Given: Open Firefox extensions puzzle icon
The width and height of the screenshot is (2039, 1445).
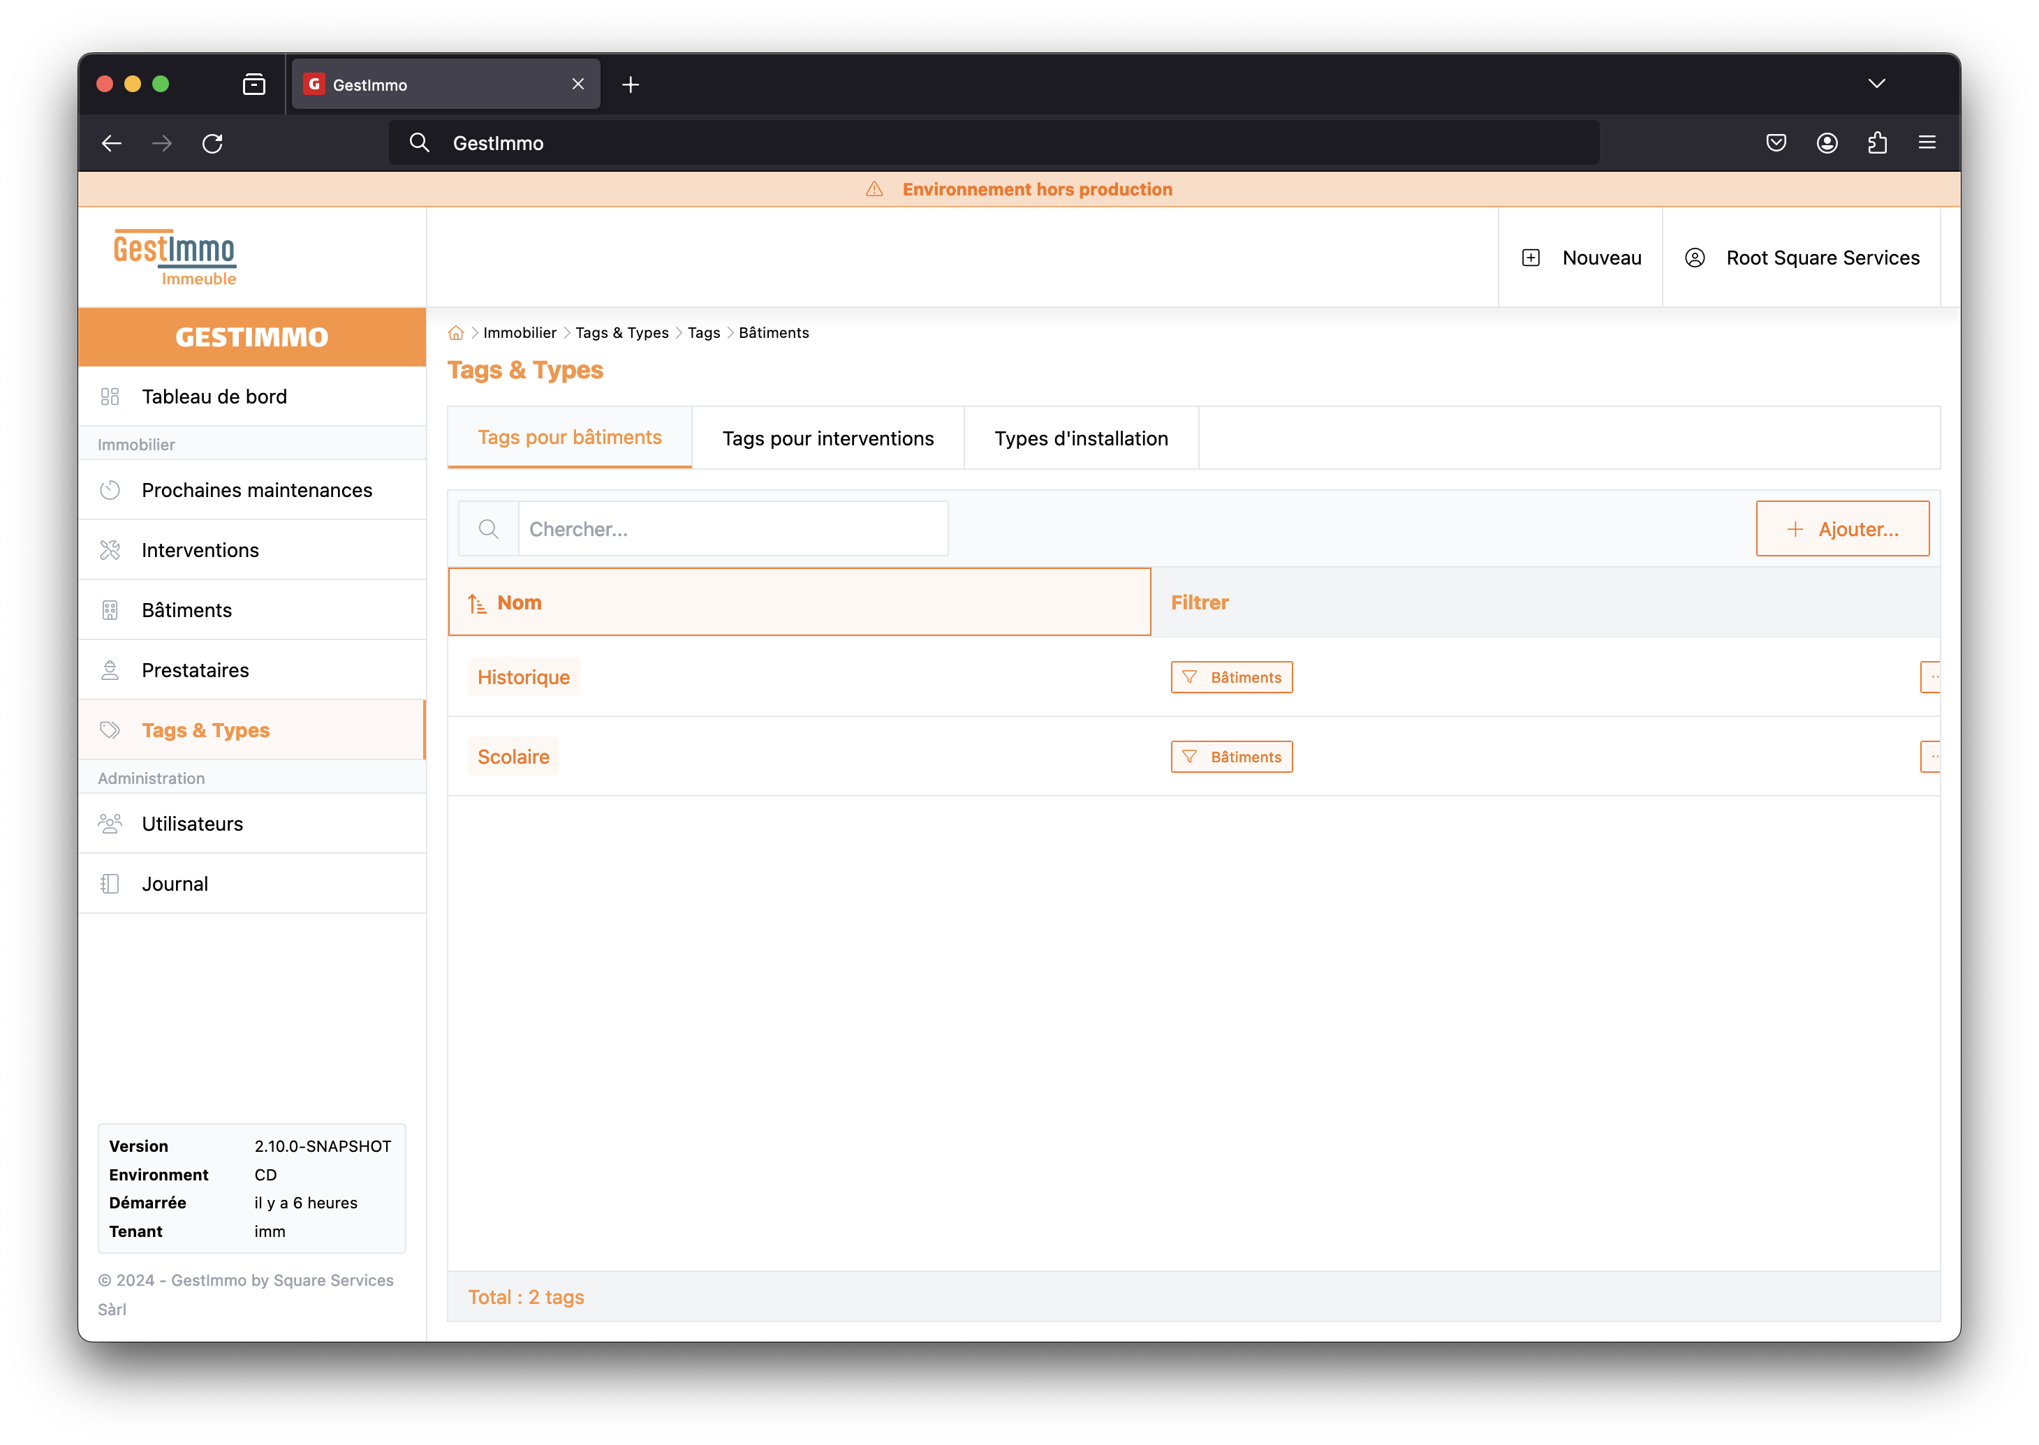Looking at the screenshot, I should [x=1877, y=143].
